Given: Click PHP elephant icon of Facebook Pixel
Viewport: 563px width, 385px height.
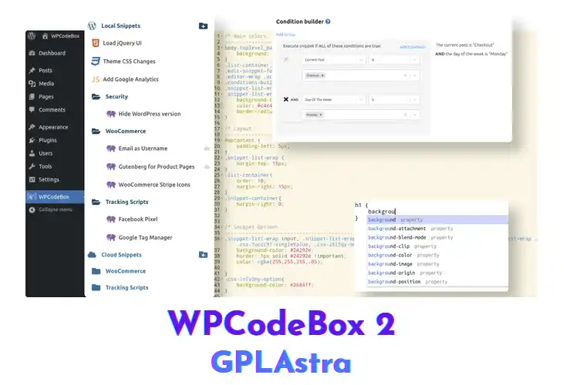Looking at the screenshot, I should coord(111,219).
